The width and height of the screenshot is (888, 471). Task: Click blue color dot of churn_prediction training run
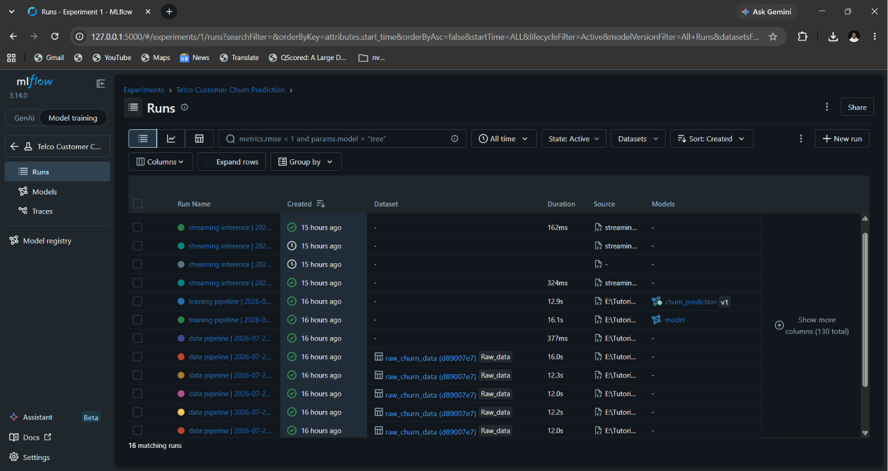[x=181, y=301]
